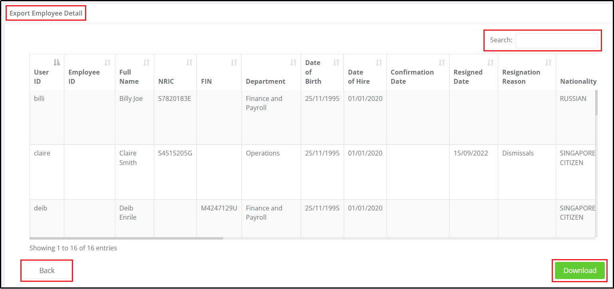Click the M4247129U FIN cell
This screenshot has width=614, height=289.
tap(219, 208)
